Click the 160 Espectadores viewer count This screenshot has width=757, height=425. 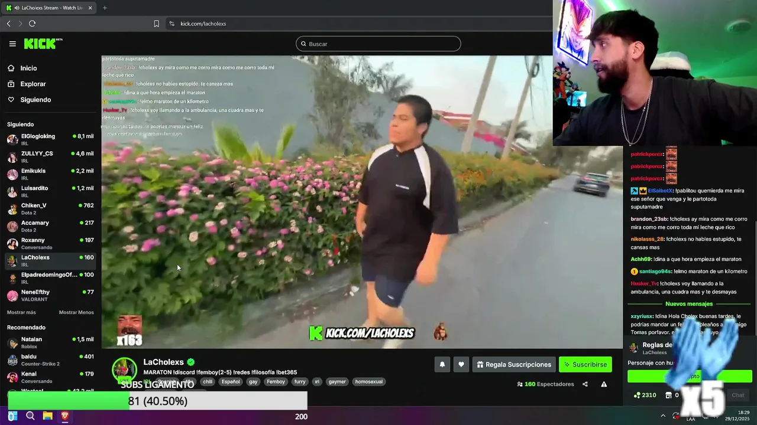545,384
